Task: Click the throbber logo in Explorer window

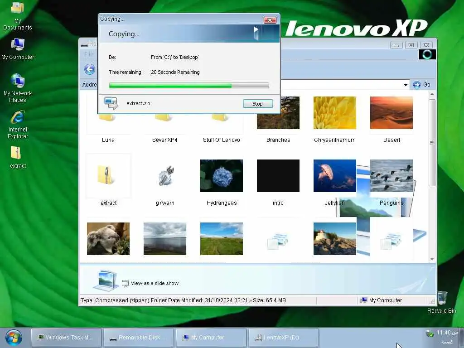Action: tap(427, 54)
